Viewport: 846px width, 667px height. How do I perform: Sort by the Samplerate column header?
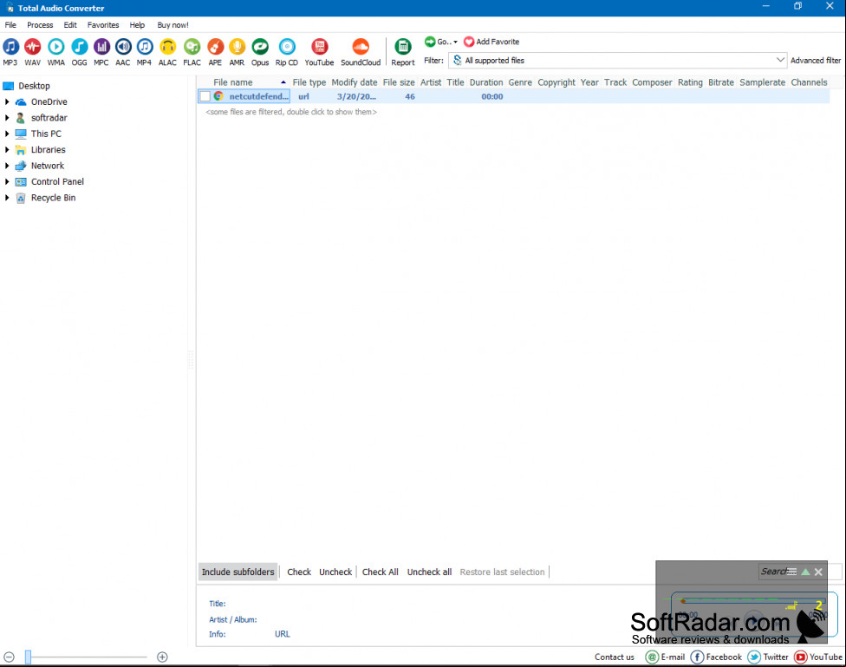[x=762, y=82]
